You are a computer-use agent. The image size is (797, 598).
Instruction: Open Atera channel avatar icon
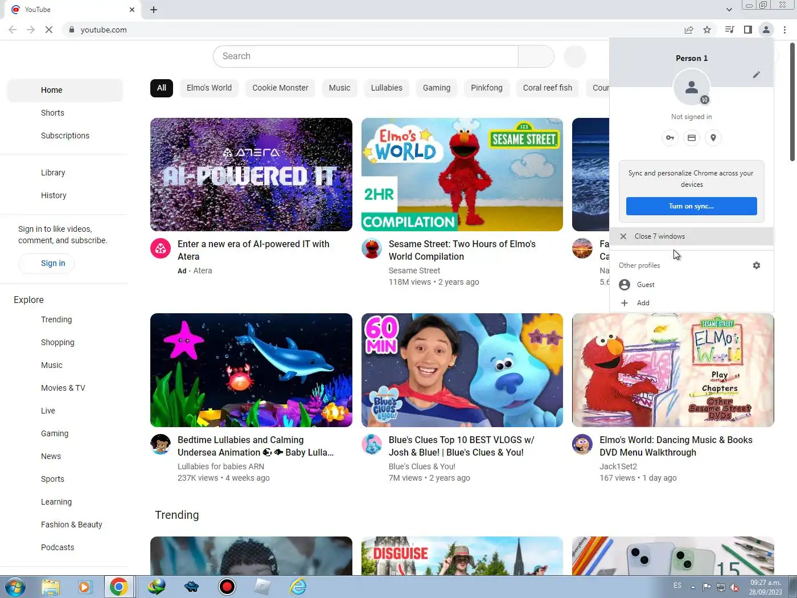click(161, 248)
